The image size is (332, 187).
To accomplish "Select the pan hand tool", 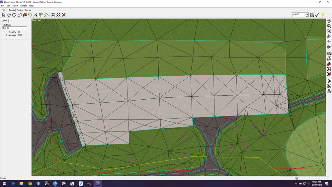I will (329, 21).
